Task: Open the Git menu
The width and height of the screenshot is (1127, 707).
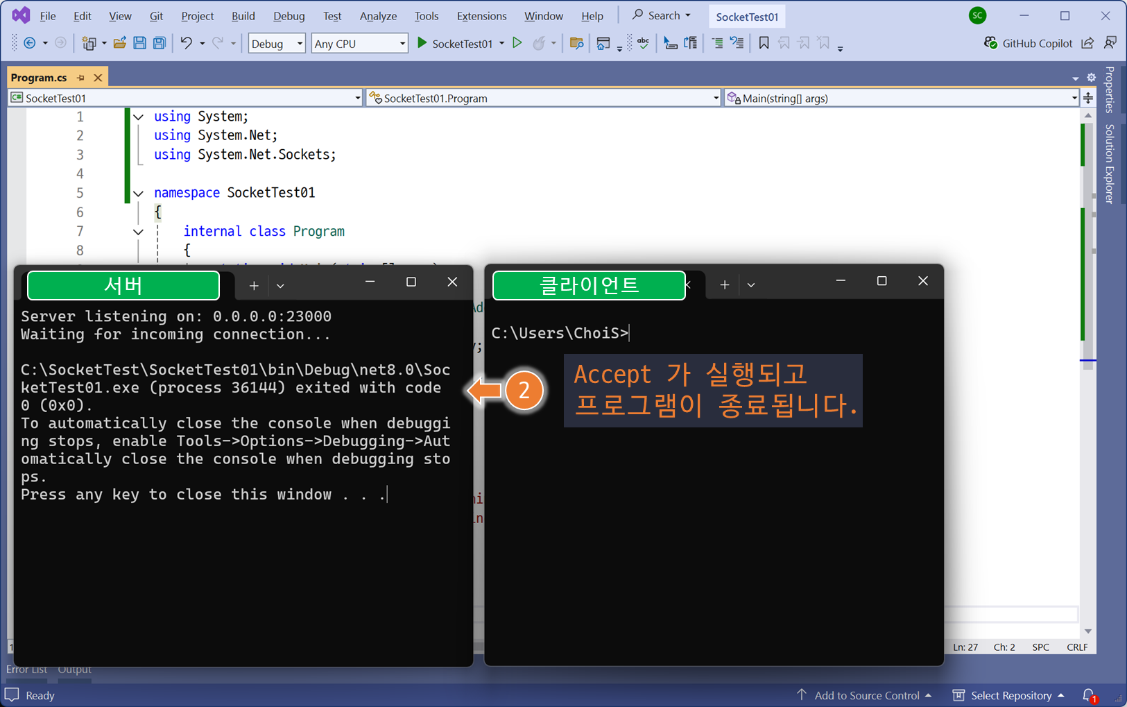Action: [156, 15]
